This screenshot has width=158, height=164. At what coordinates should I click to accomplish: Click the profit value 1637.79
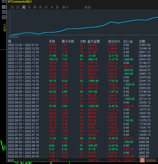coord(93,49)
